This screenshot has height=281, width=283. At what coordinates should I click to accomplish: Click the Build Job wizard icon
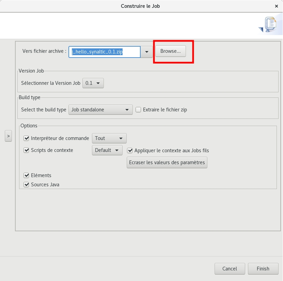point(268,25)
